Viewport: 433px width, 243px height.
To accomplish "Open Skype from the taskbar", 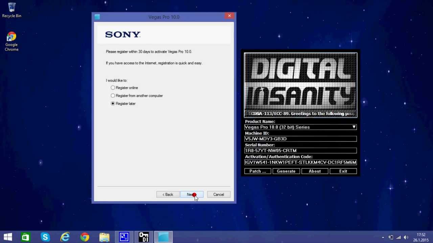I will pyautogui.click(x=45, y=237).
